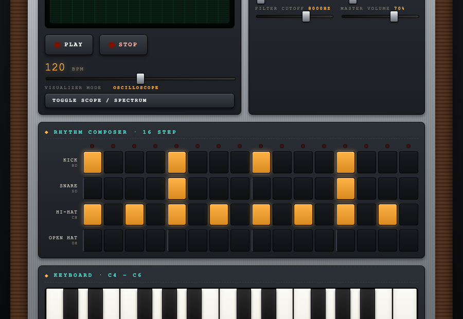Click the 8000HZ filter cutoff value
Viewport: 463px width, 319px height.
point(319,8)
